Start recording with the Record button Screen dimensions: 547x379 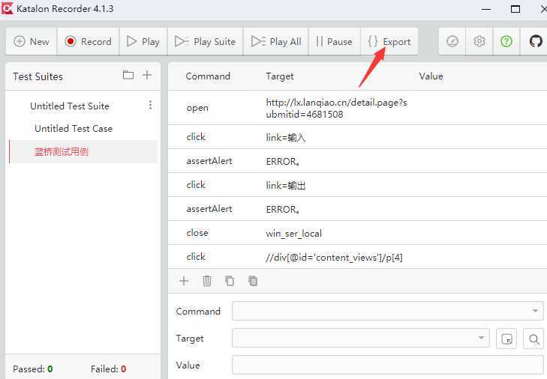[89, 41]
